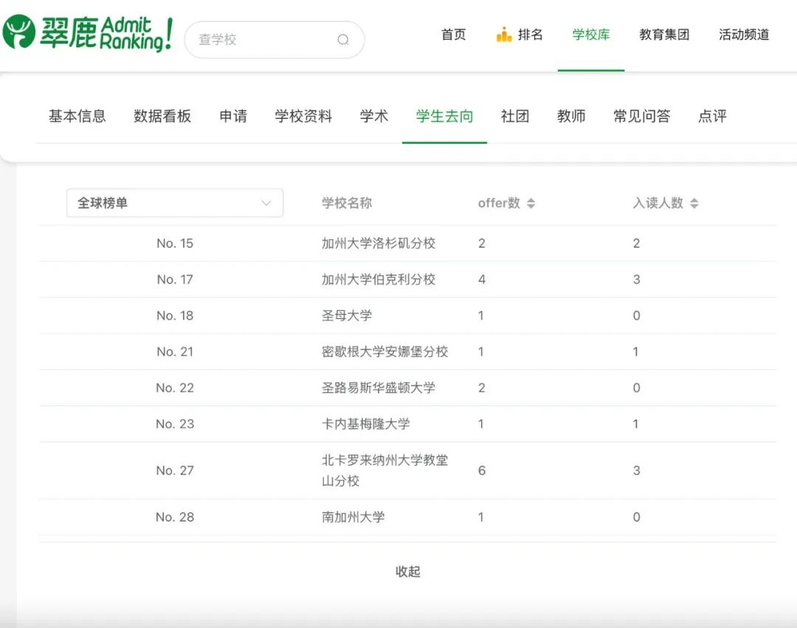Click the 翠鹿 Admit Ranking logo

[87, 34]
